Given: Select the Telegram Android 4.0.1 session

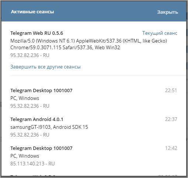Looking at the screenshot, I should click(x=37, y=119).
